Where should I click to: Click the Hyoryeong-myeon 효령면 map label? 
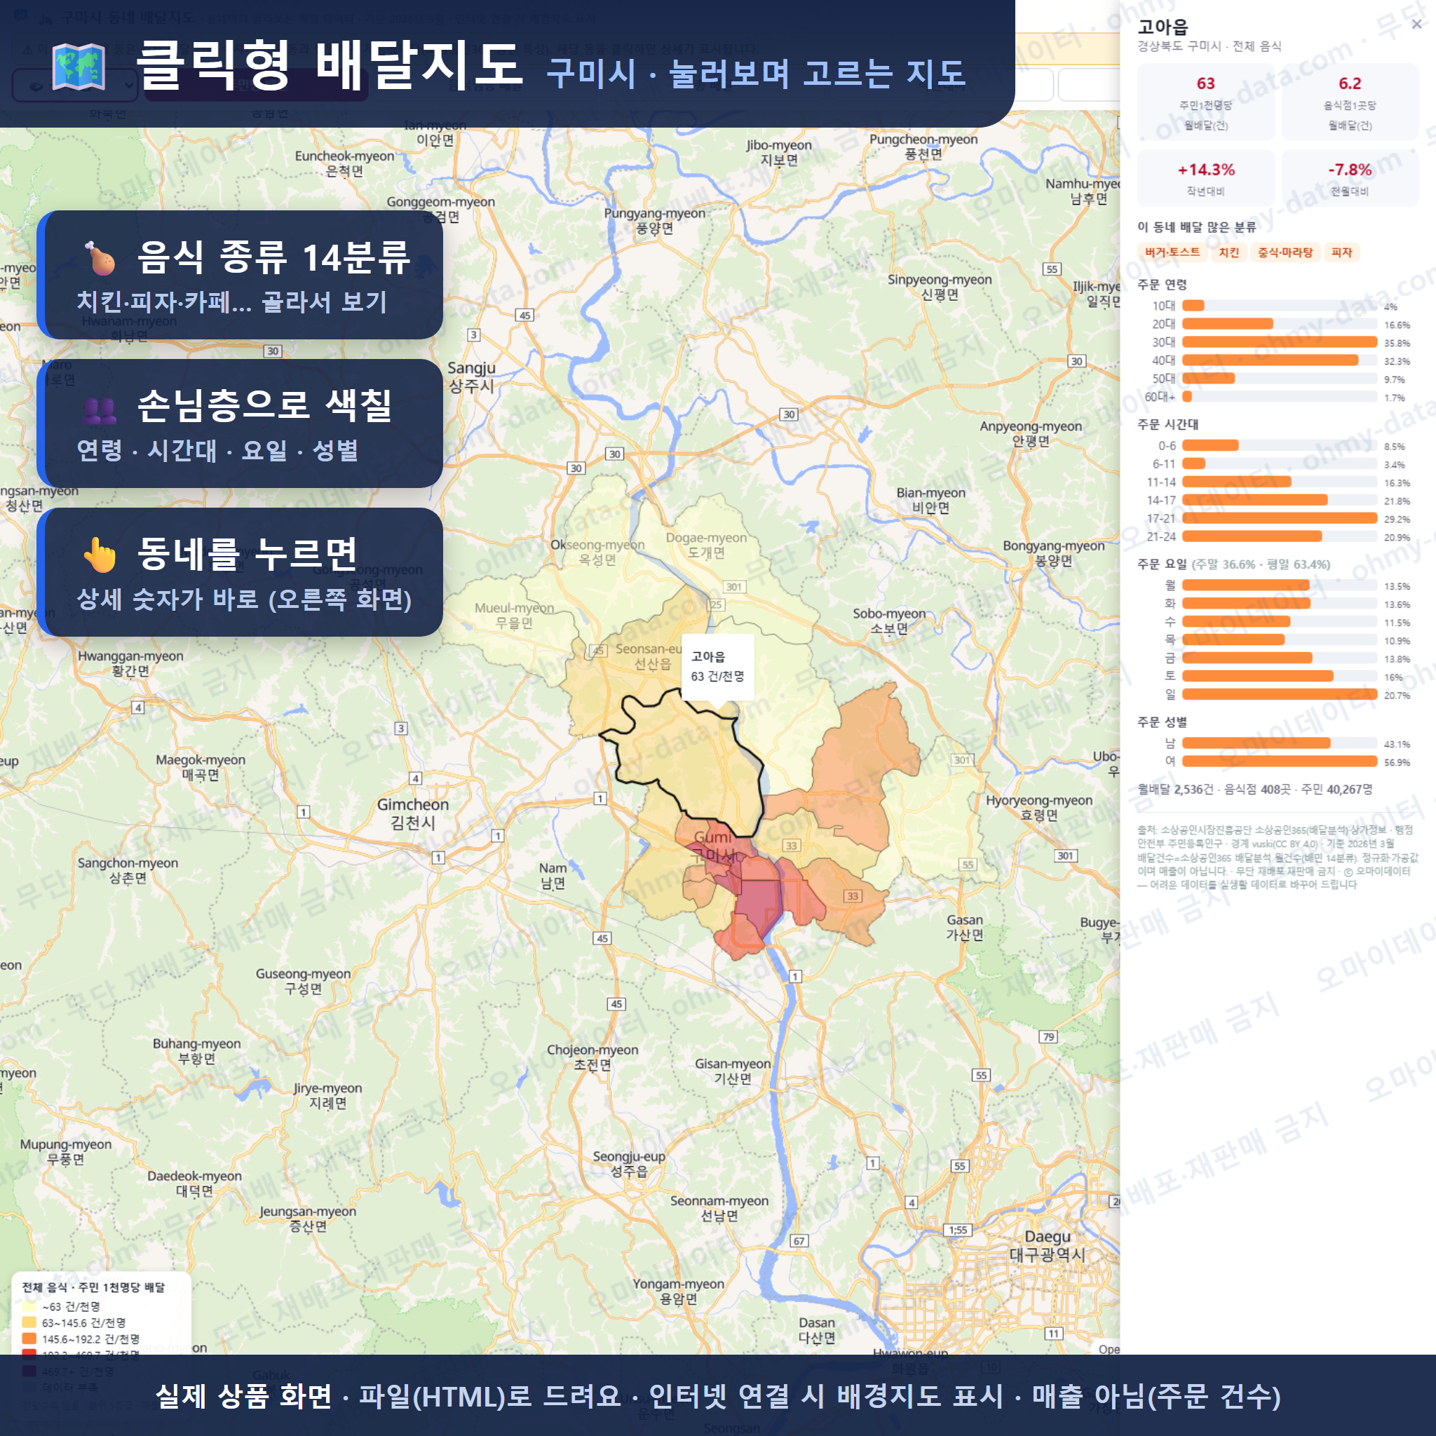(1039, 808)
